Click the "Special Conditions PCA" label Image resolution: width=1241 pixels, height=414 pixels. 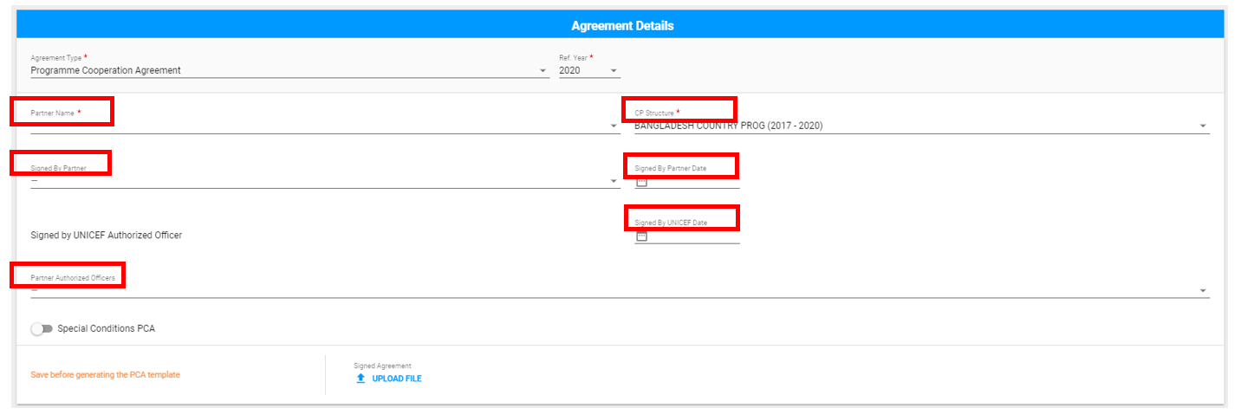tap(106, 329)
